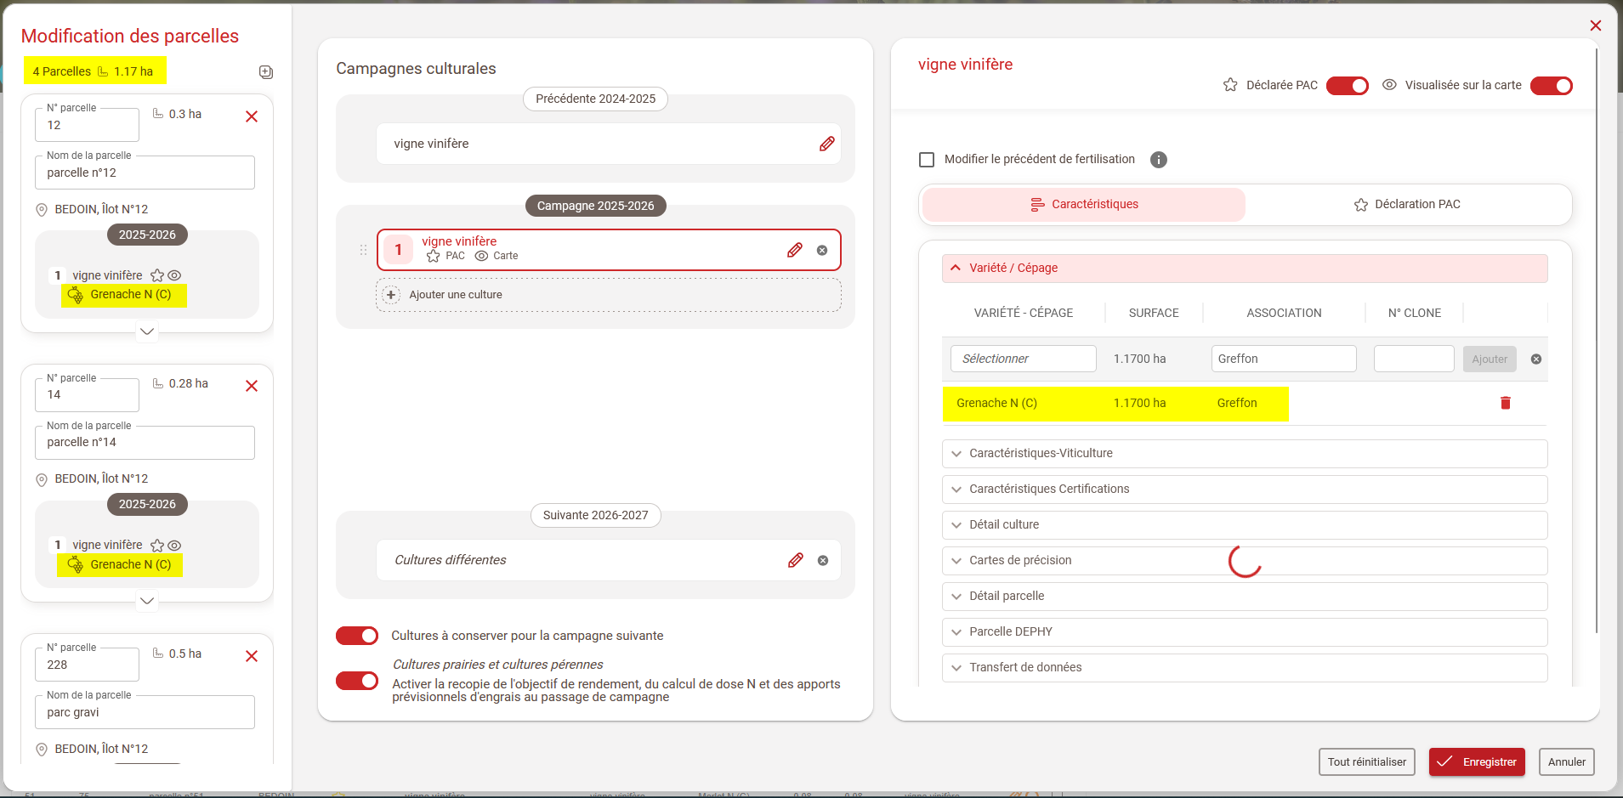Screen dimensions: 1623x798
Task: Toggle the Visualisée sur la carte switch
Action: (x=1551, y=86)
